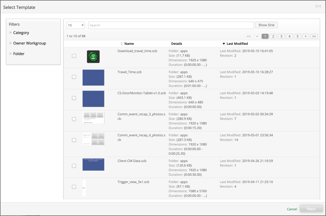Click the Last Modified sort arrow

point(224,44)
